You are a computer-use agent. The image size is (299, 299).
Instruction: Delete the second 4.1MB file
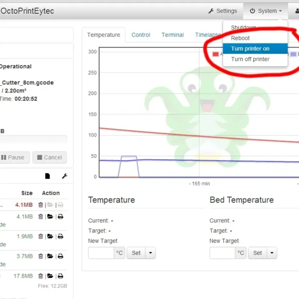coord(41,217)
